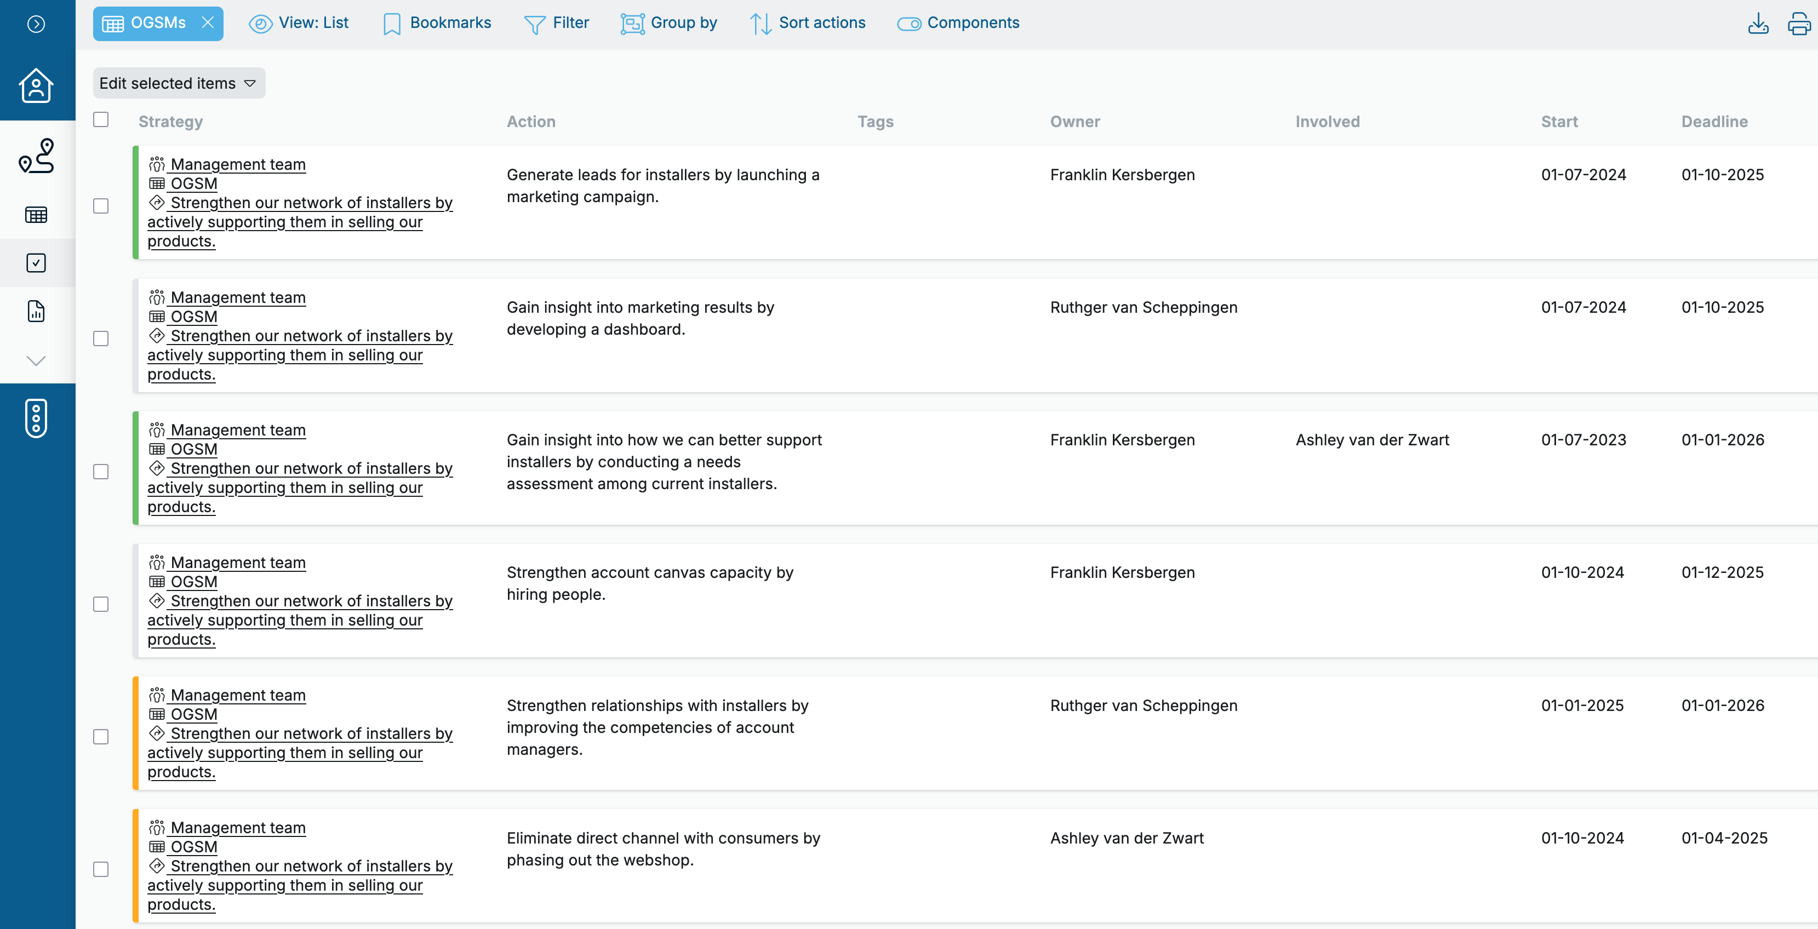Click the Owner column header
The height and width of the screenshot is (929, 1818).
[1075, 121]
